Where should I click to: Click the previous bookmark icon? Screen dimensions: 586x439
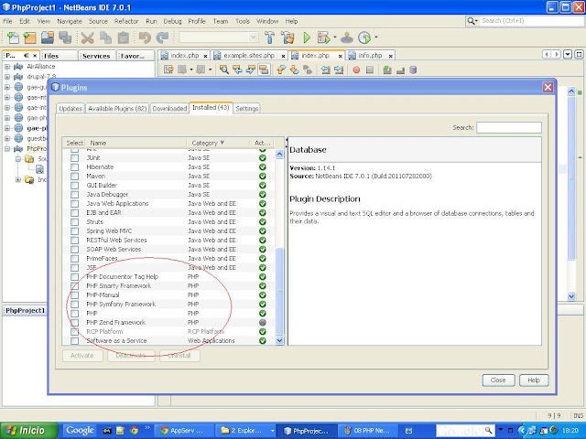(281, 70)
